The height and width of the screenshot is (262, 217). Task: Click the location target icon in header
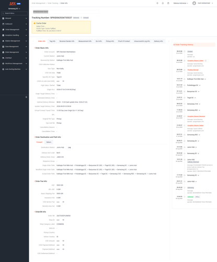click(x=157, y=3)
